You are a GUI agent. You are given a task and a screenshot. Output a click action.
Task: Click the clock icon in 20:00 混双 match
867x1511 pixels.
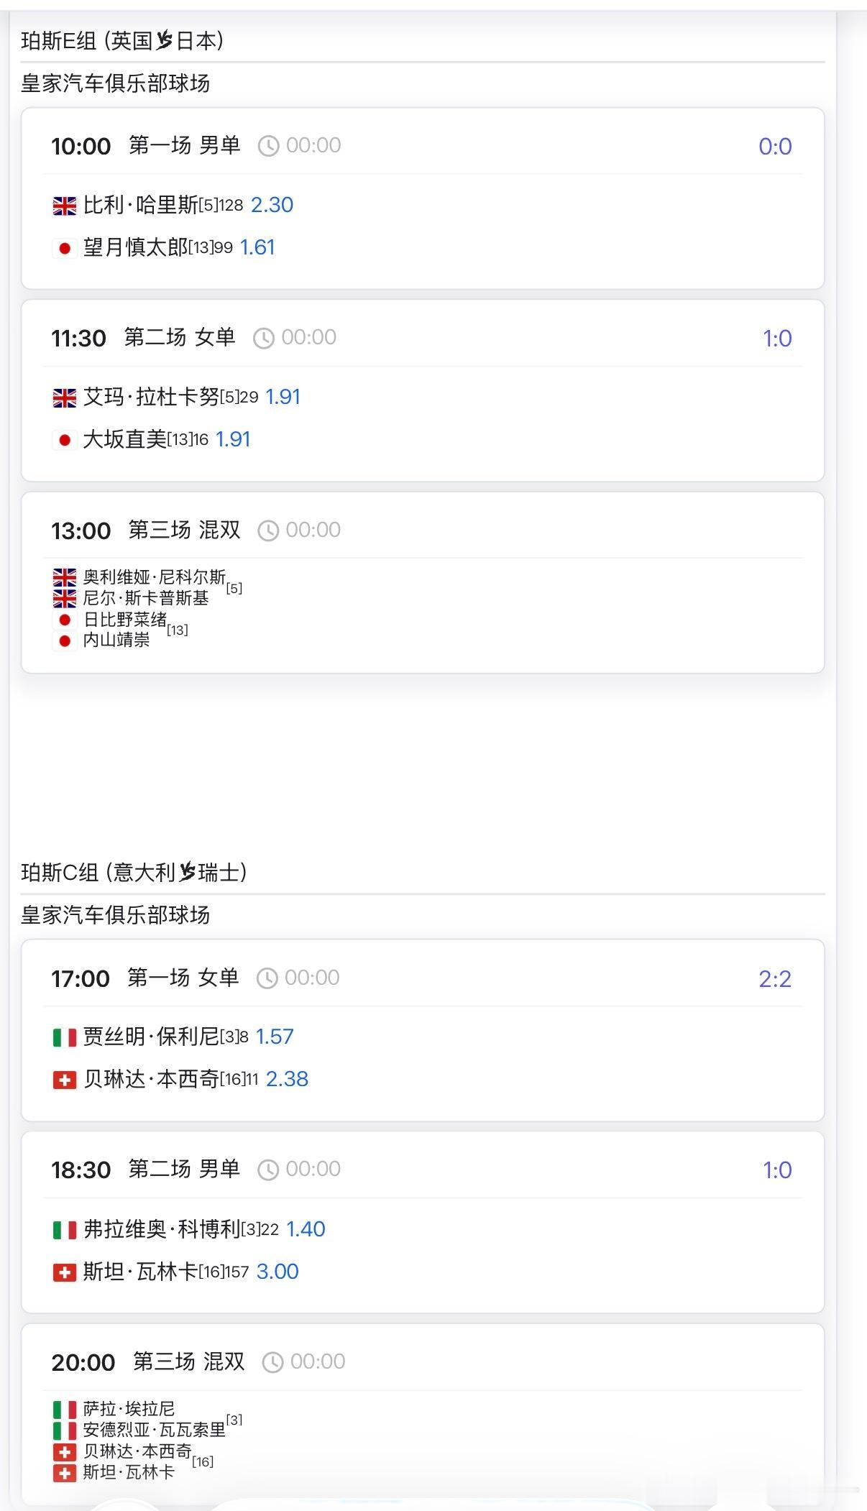pyautogui.click(x=272, y=1362)
